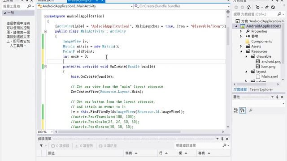Open the error list window options dropdown

[217, 139]
